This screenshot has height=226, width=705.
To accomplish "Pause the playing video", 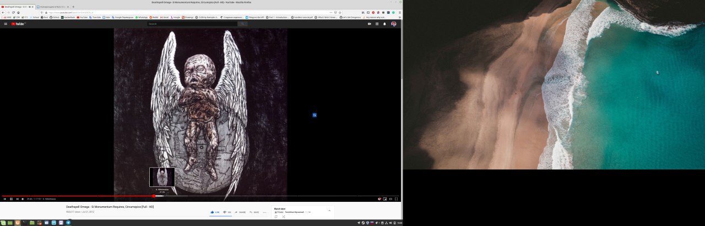I will pos(11,199).
